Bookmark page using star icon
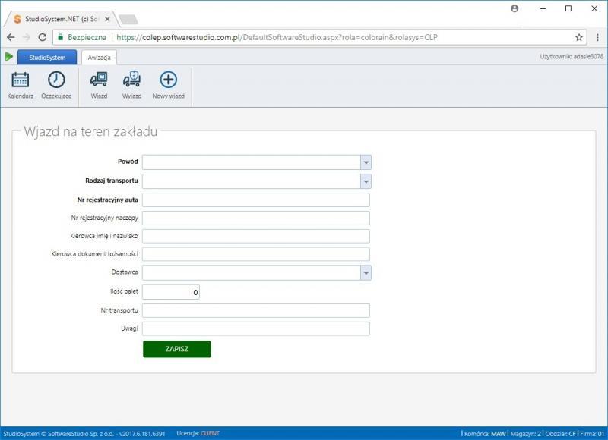Viewport: 608px width, 440px height. pyautogui.click(x=579, y=37)
